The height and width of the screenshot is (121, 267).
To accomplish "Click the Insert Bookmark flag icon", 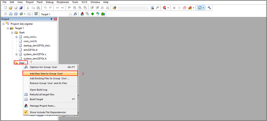I will 69,8.
